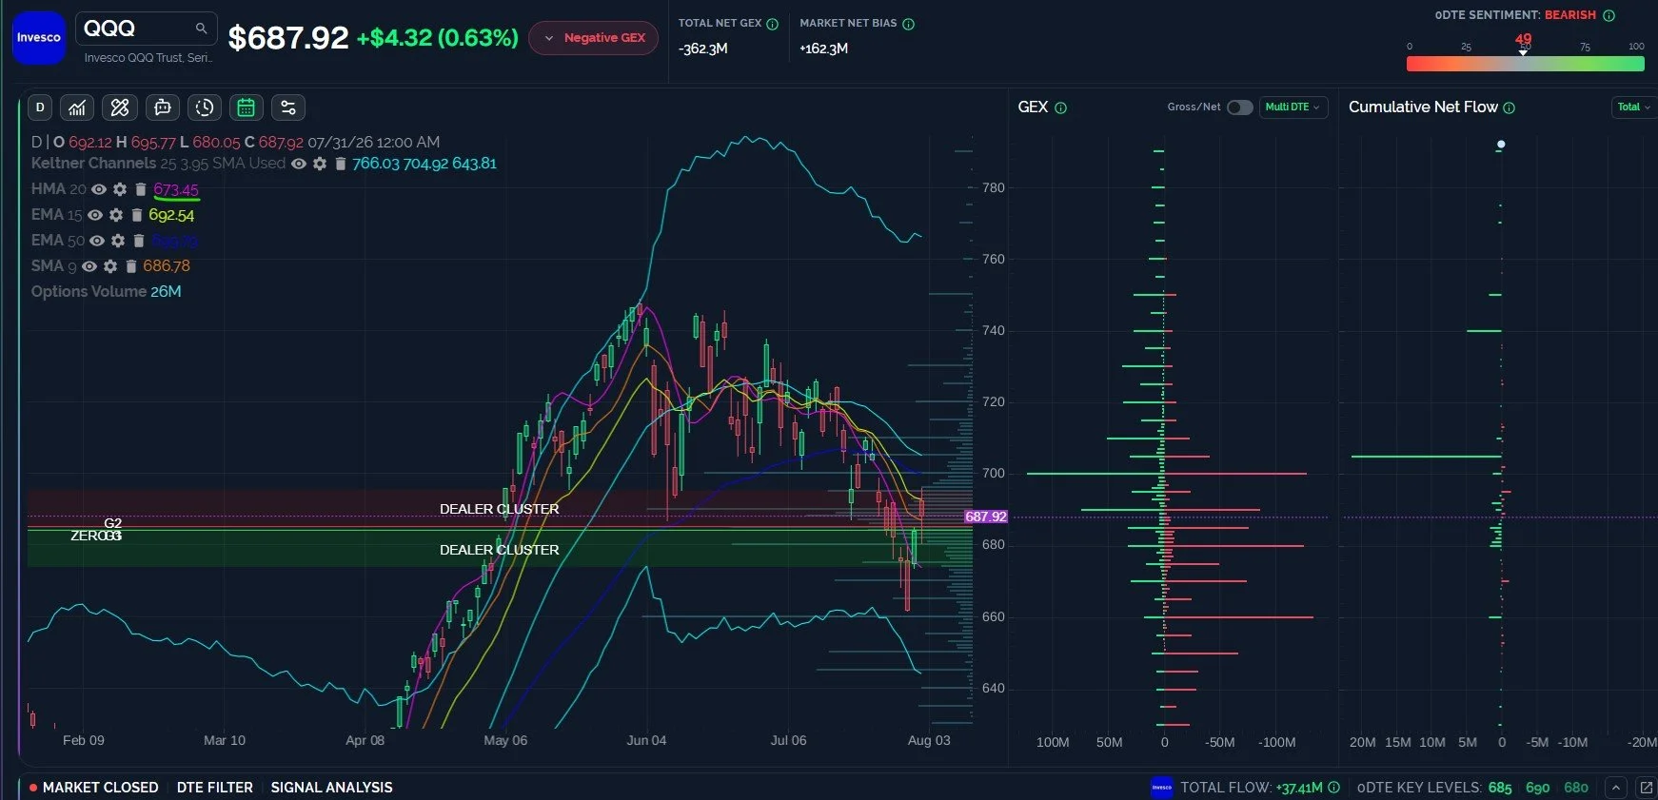Click the SMA 9 value 686.78
Viewport: 1658px width, 800px height.
pos(167,266)
